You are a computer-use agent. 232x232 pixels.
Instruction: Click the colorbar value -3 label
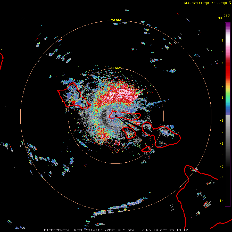pos(221,144)
